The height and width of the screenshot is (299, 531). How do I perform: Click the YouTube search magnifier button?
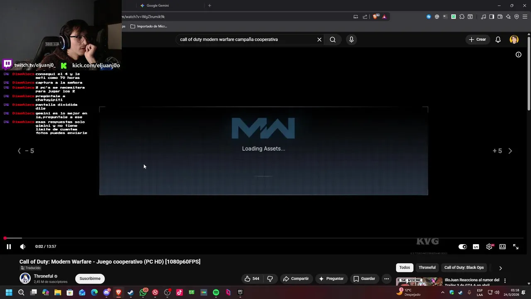[x=333, y=39]
